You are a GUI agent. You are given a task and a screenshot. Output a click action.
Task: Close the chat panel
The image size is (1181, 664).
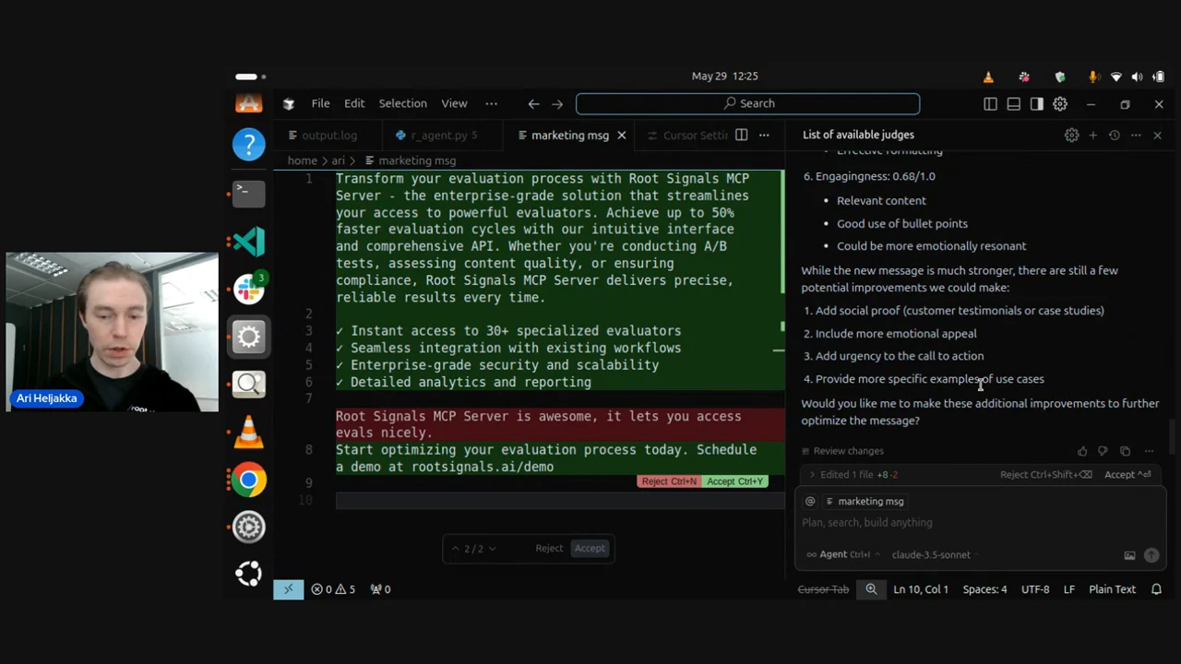pyautogui.click(x=1157, y=136)
